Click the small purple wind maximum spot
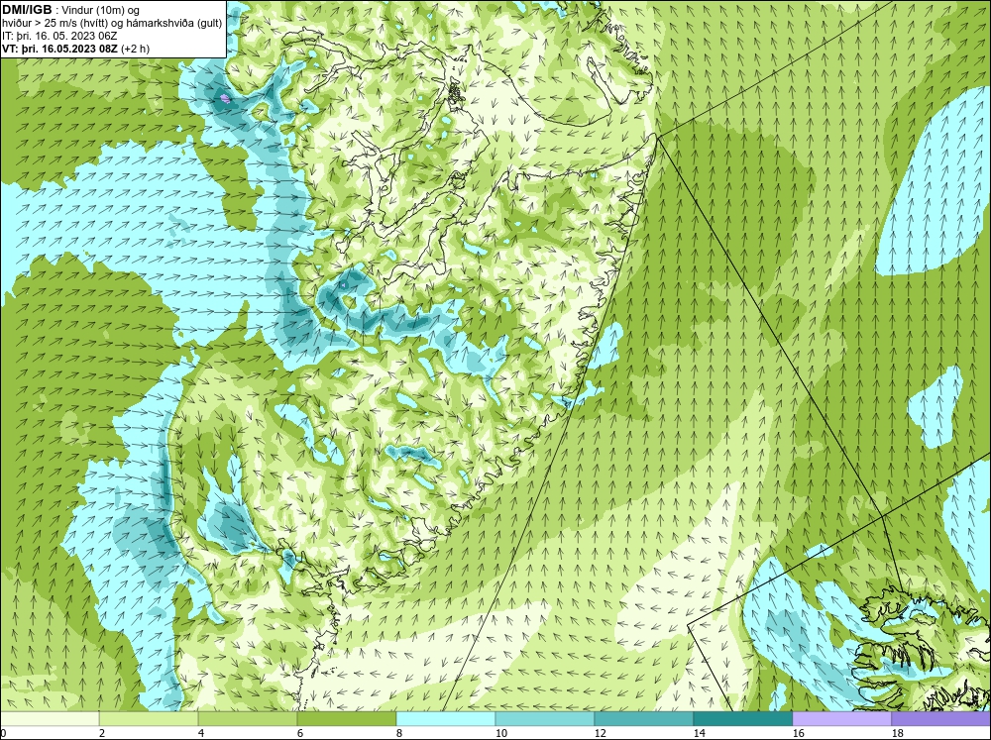 tap(224, 98)
